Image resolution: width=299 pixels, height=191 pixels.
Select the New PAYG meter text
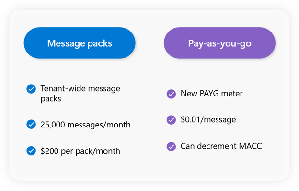pyautogui.click(x=211, y=94)
